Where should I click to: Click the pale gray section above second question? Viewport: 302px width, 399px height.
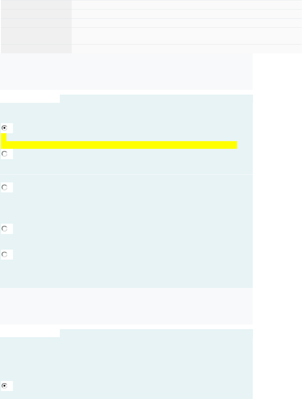click(x=126, y=306)
